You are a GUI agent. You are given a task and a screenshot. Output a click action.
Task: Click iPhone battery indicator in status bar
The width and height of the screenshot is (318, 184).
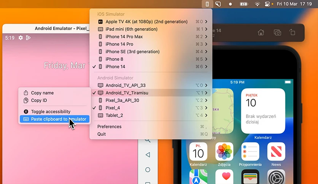tap(288, 82)
